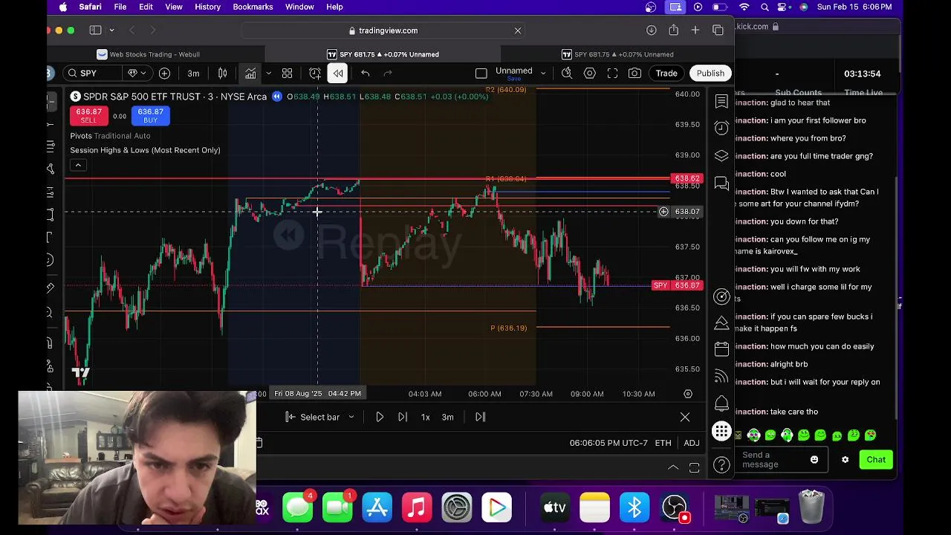This screenshot has height=535, width=951.
Task: Click the SPY symbol search field
Action: [x=94, y=73]
